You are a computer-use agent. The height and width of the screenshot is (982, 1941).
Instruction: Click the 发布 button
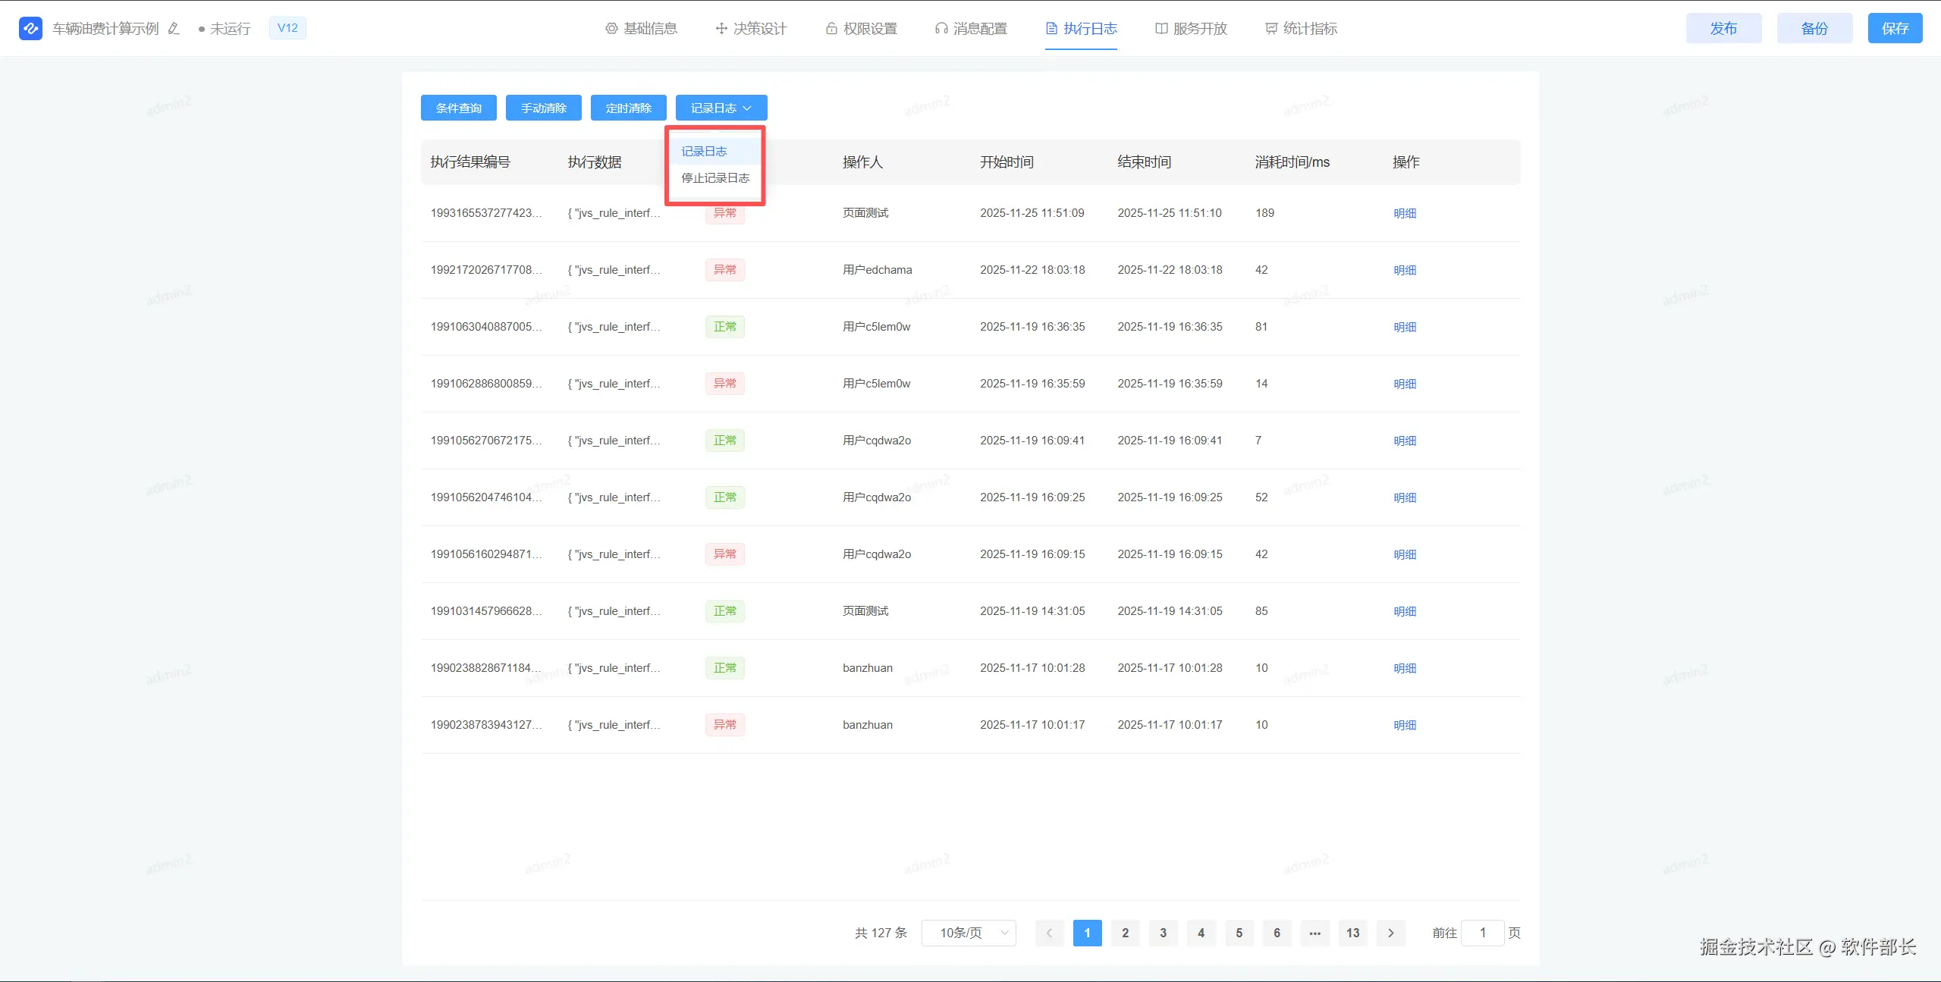pyautogui.click(x=1723, y=29)
